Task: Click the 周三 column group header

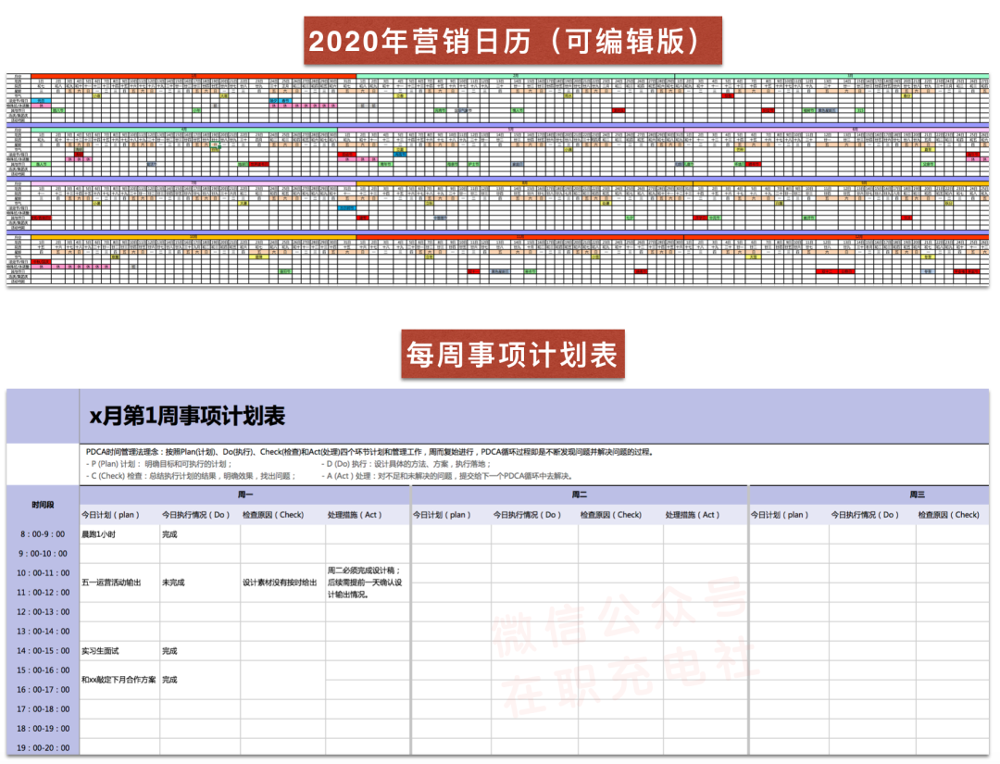Action: (917, 495)
